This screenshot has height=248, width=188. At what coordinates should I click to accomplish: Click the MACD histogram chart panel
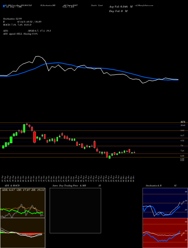pos(23,233)
